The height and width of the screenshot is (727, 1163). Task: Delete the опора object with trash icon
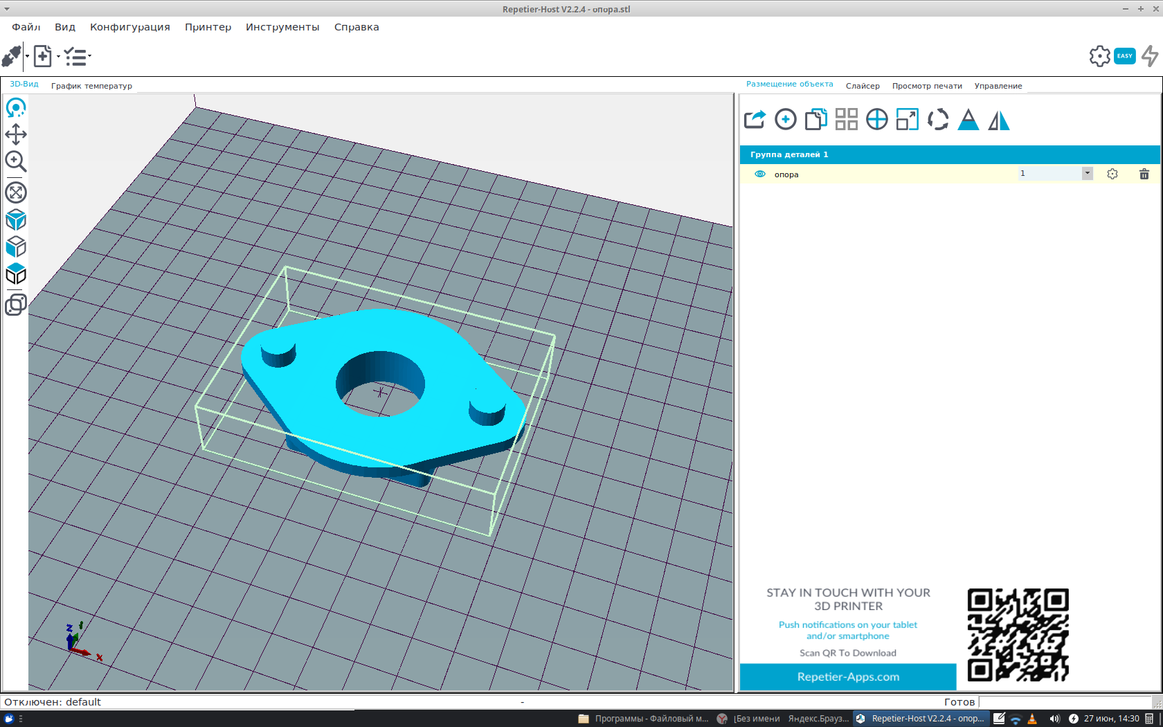pyautogui.click(x=1144, y=174)
